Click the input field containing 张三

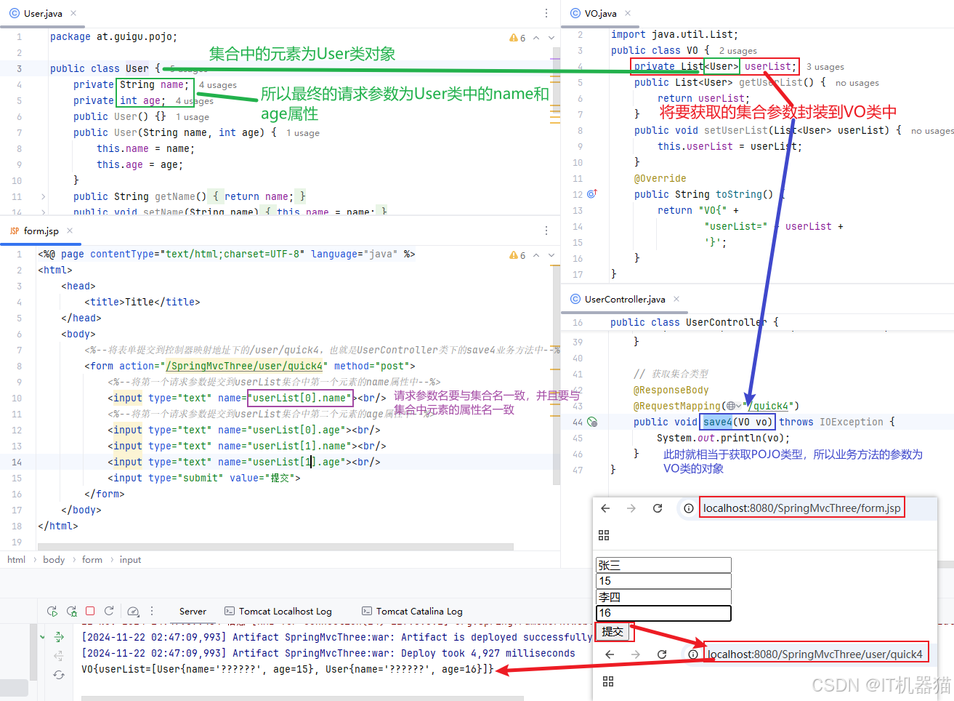tap(663, 565)
